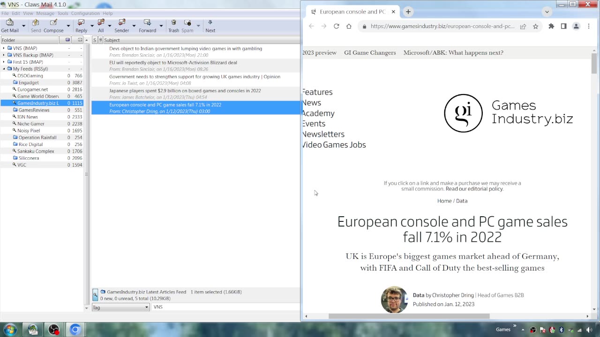Image resolution: width=600 pixels, height=337 pixels.
Task: Open the Japanese players spent $2.9 billion message
Action: [196, 94]
